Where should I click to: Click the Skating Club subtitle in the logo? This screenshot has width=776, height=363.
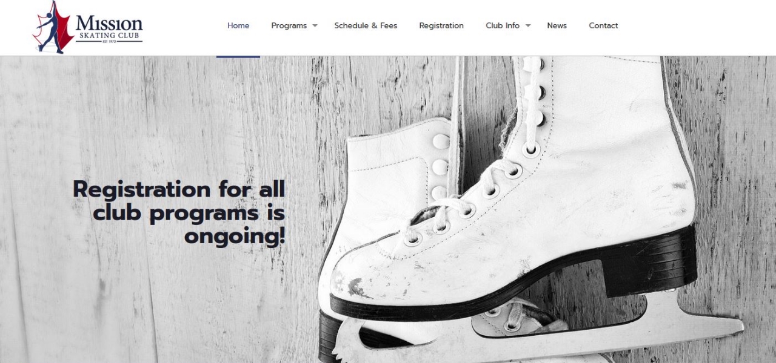click(x=109, y=37)
